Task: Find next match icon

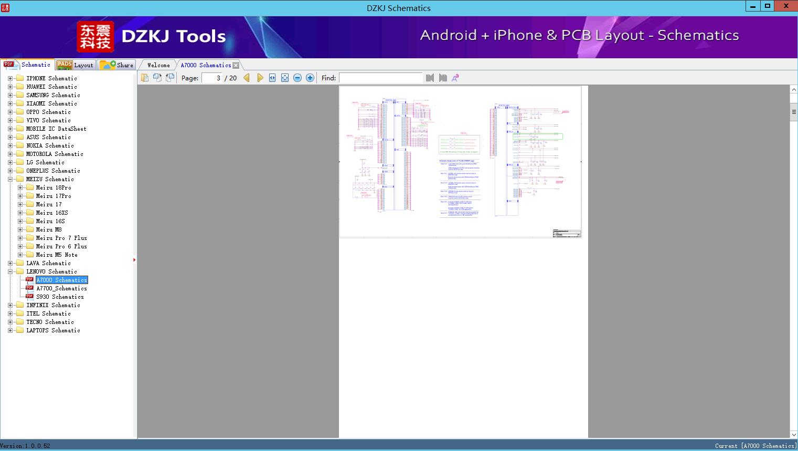Action: pos(443,78)
